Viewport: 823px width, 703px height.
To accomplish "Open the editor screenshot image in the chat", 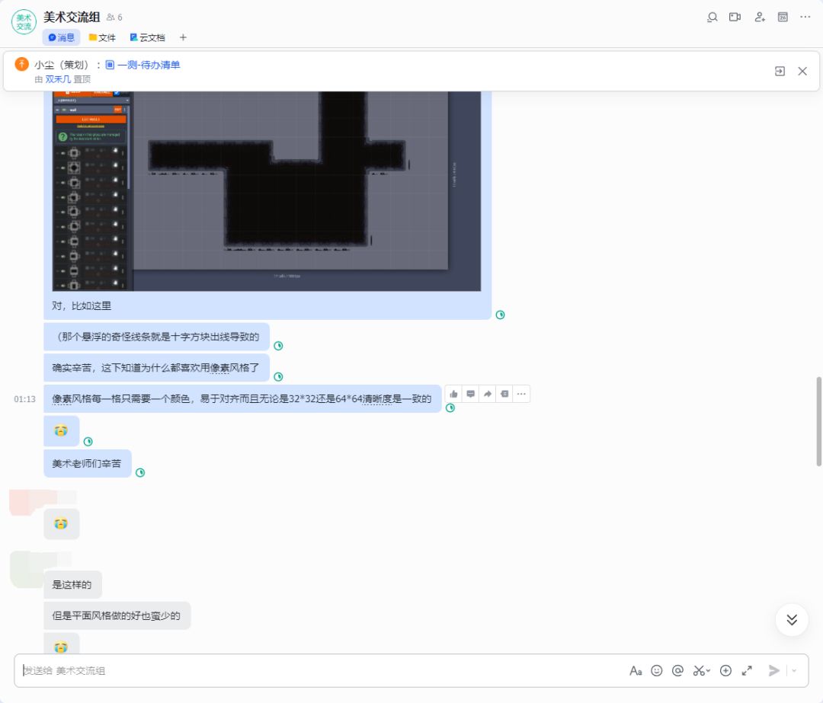I will click(267, 191).
